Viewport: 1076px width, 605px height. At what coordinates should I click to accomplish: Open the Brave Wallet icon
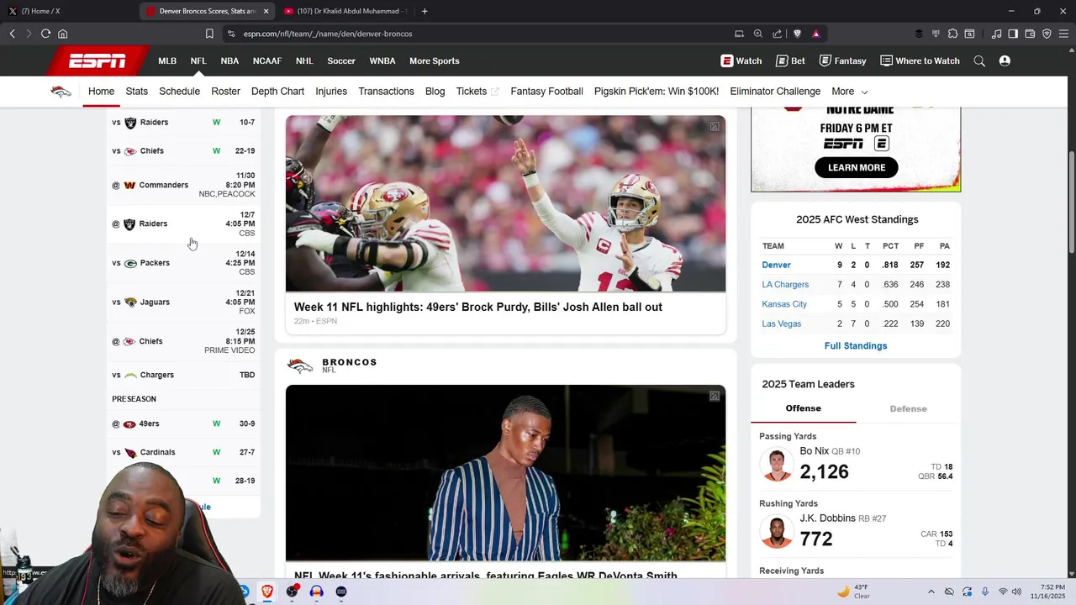pos(1030,34)
